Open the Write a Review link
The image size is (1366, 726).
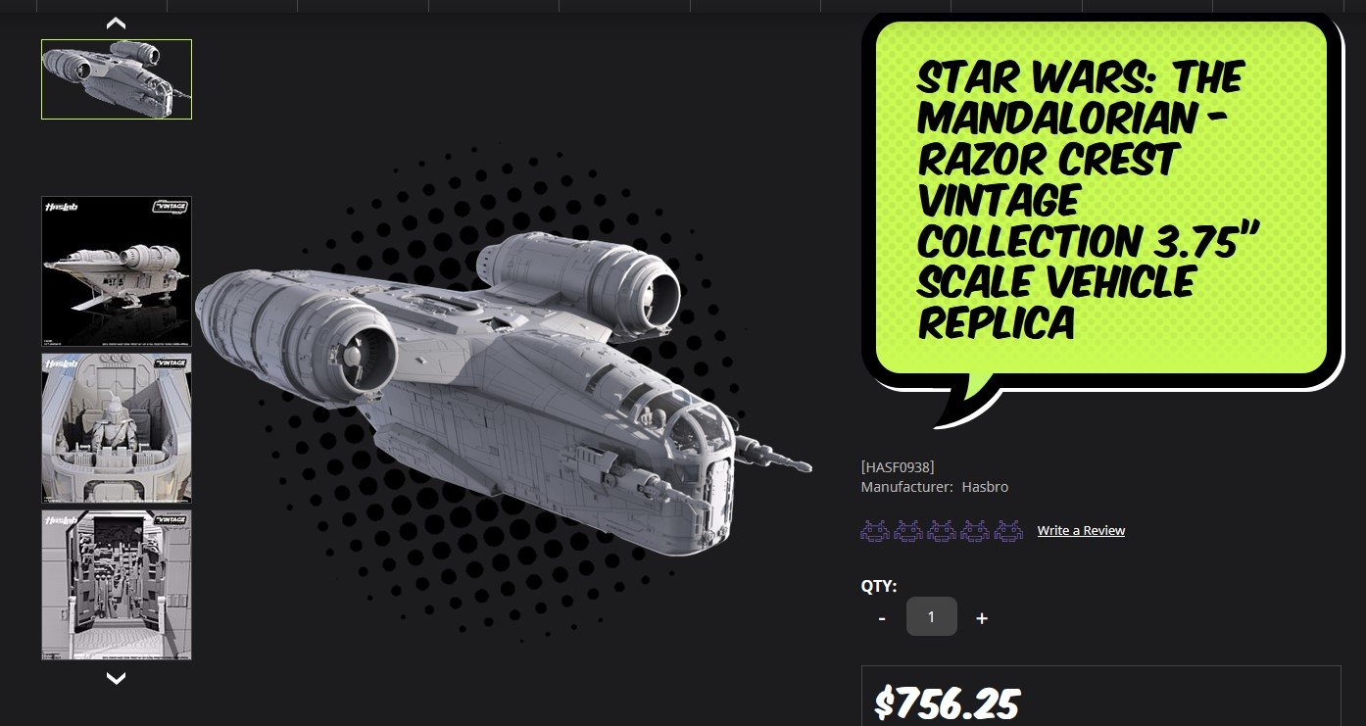[1081, 530]
